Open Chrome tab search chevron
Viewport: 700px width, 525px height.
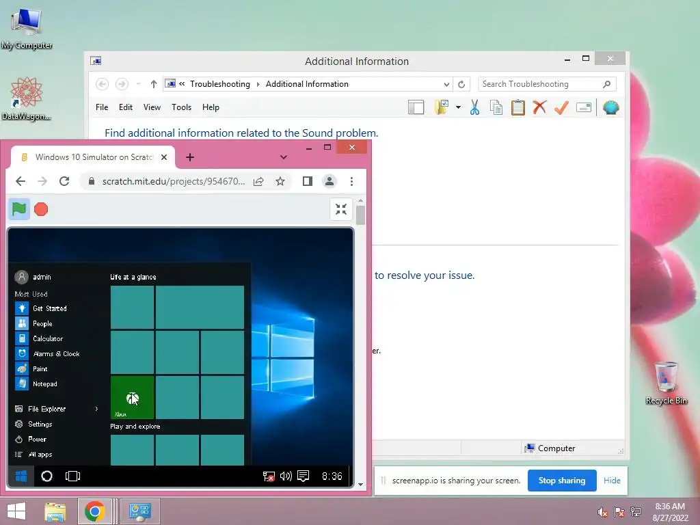284,157
